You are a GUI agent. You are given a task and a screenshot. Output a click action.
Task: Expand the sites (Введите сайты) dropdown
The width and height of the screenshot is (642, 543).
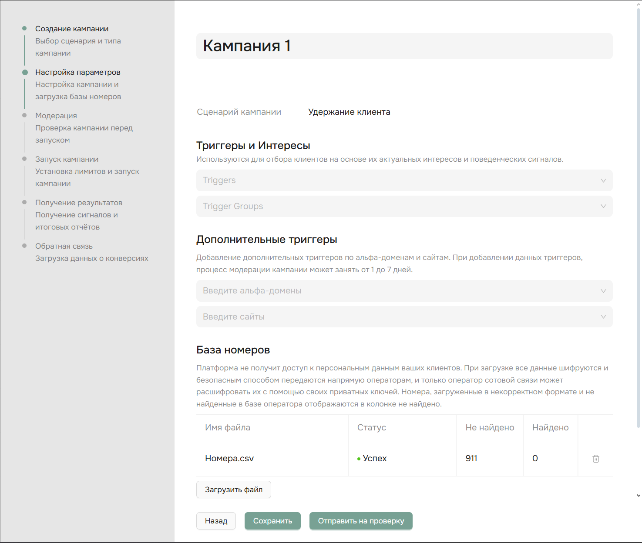point(404,317)
